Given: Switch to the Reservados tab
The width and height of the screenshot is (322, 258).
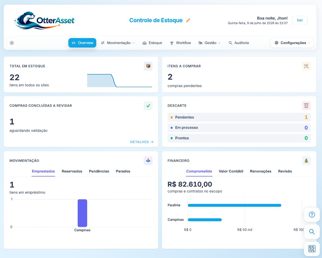Looking at the screenshot, I should pos(72,171).
